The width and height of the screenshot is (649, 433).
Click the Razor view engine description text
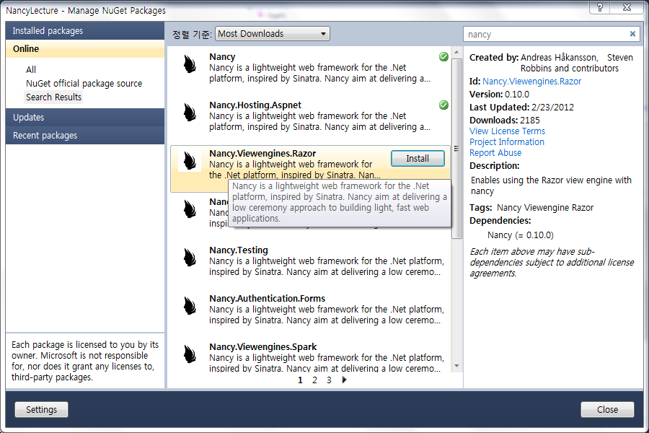tap(552, 185)
